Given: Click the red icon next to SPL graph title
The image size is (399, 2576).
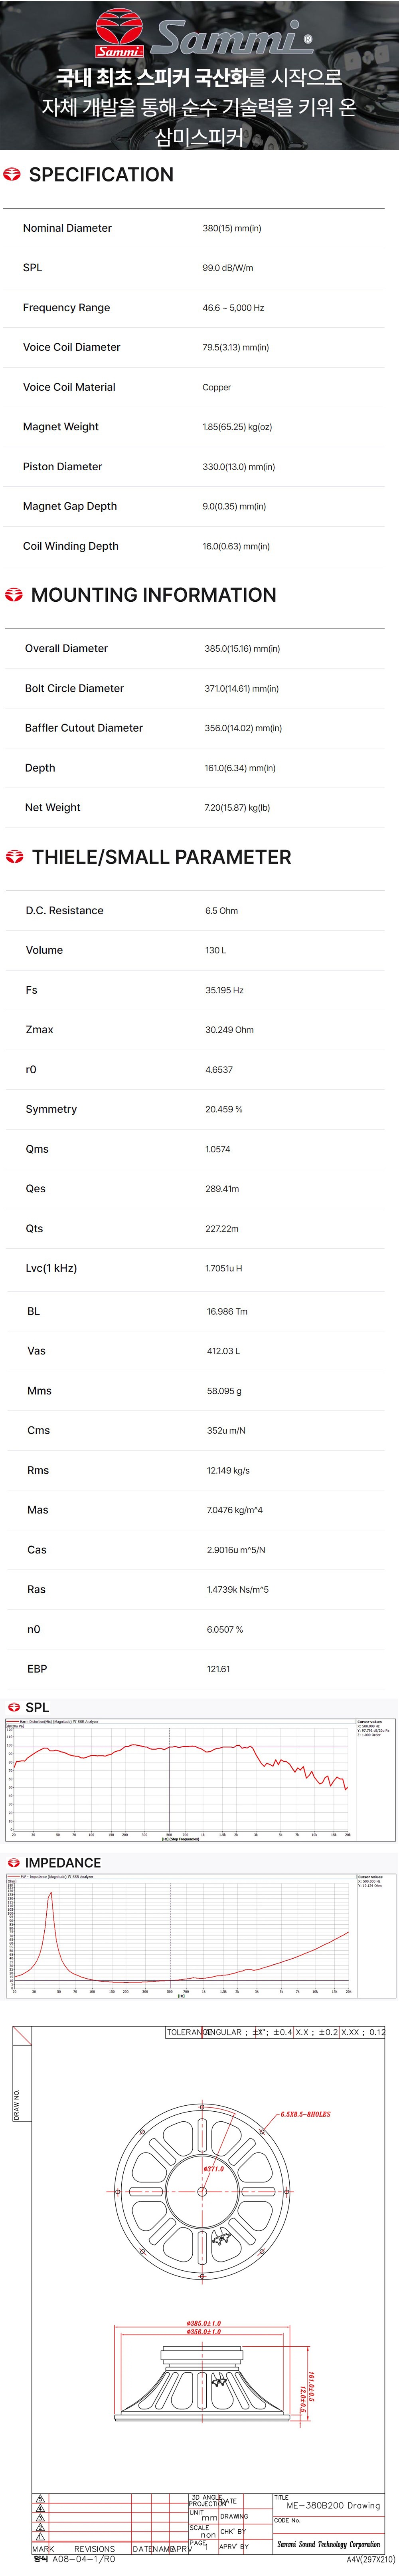Looking at the screenshot, I should (x=14, y=1707).
